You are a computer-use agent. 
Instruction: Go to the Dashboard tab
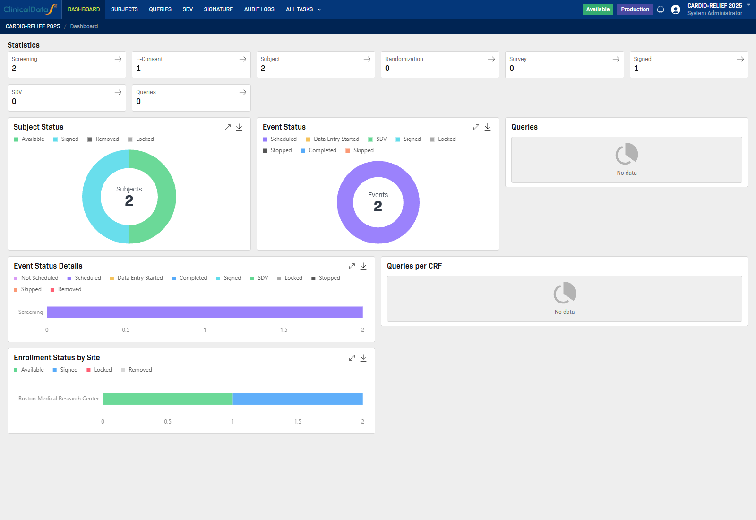(84, 9)
